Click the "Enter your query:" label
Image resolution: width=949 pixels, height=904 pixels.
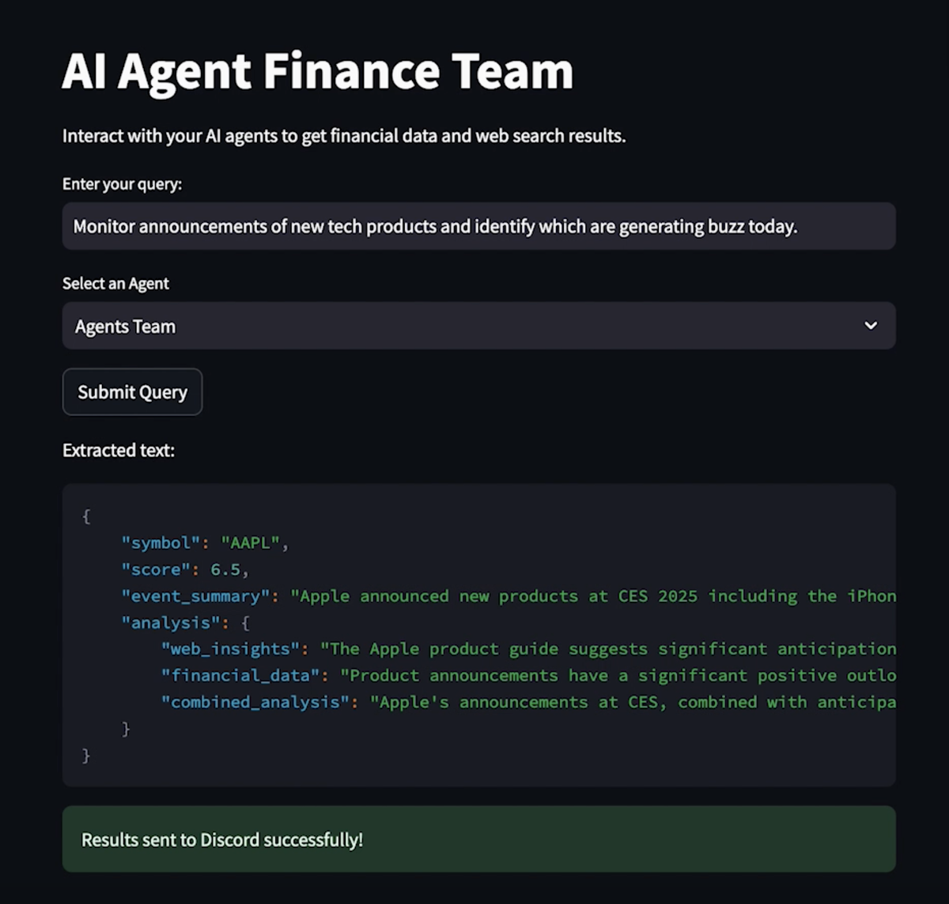pos(122,184)
